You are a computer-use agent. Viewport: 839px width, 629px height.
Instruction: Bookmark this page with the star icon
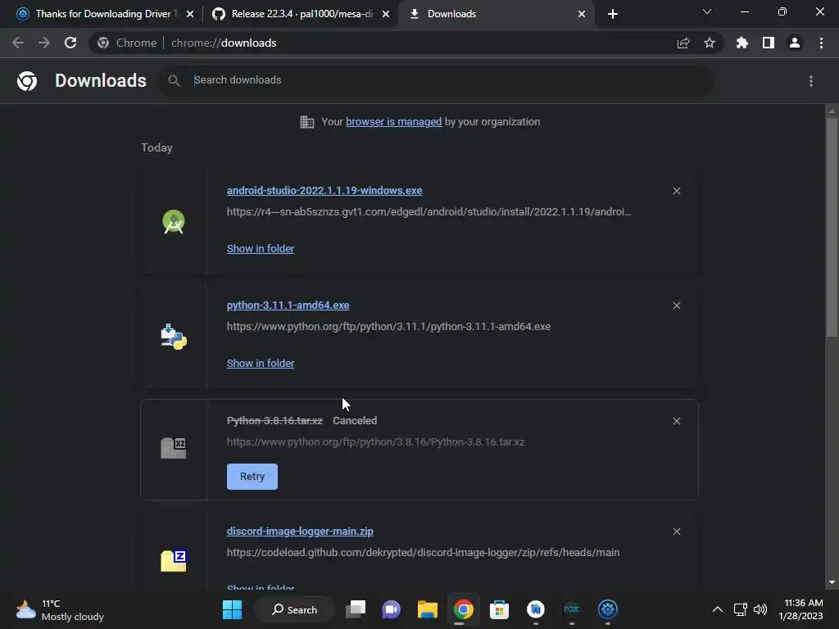click(x=710, y=43)
